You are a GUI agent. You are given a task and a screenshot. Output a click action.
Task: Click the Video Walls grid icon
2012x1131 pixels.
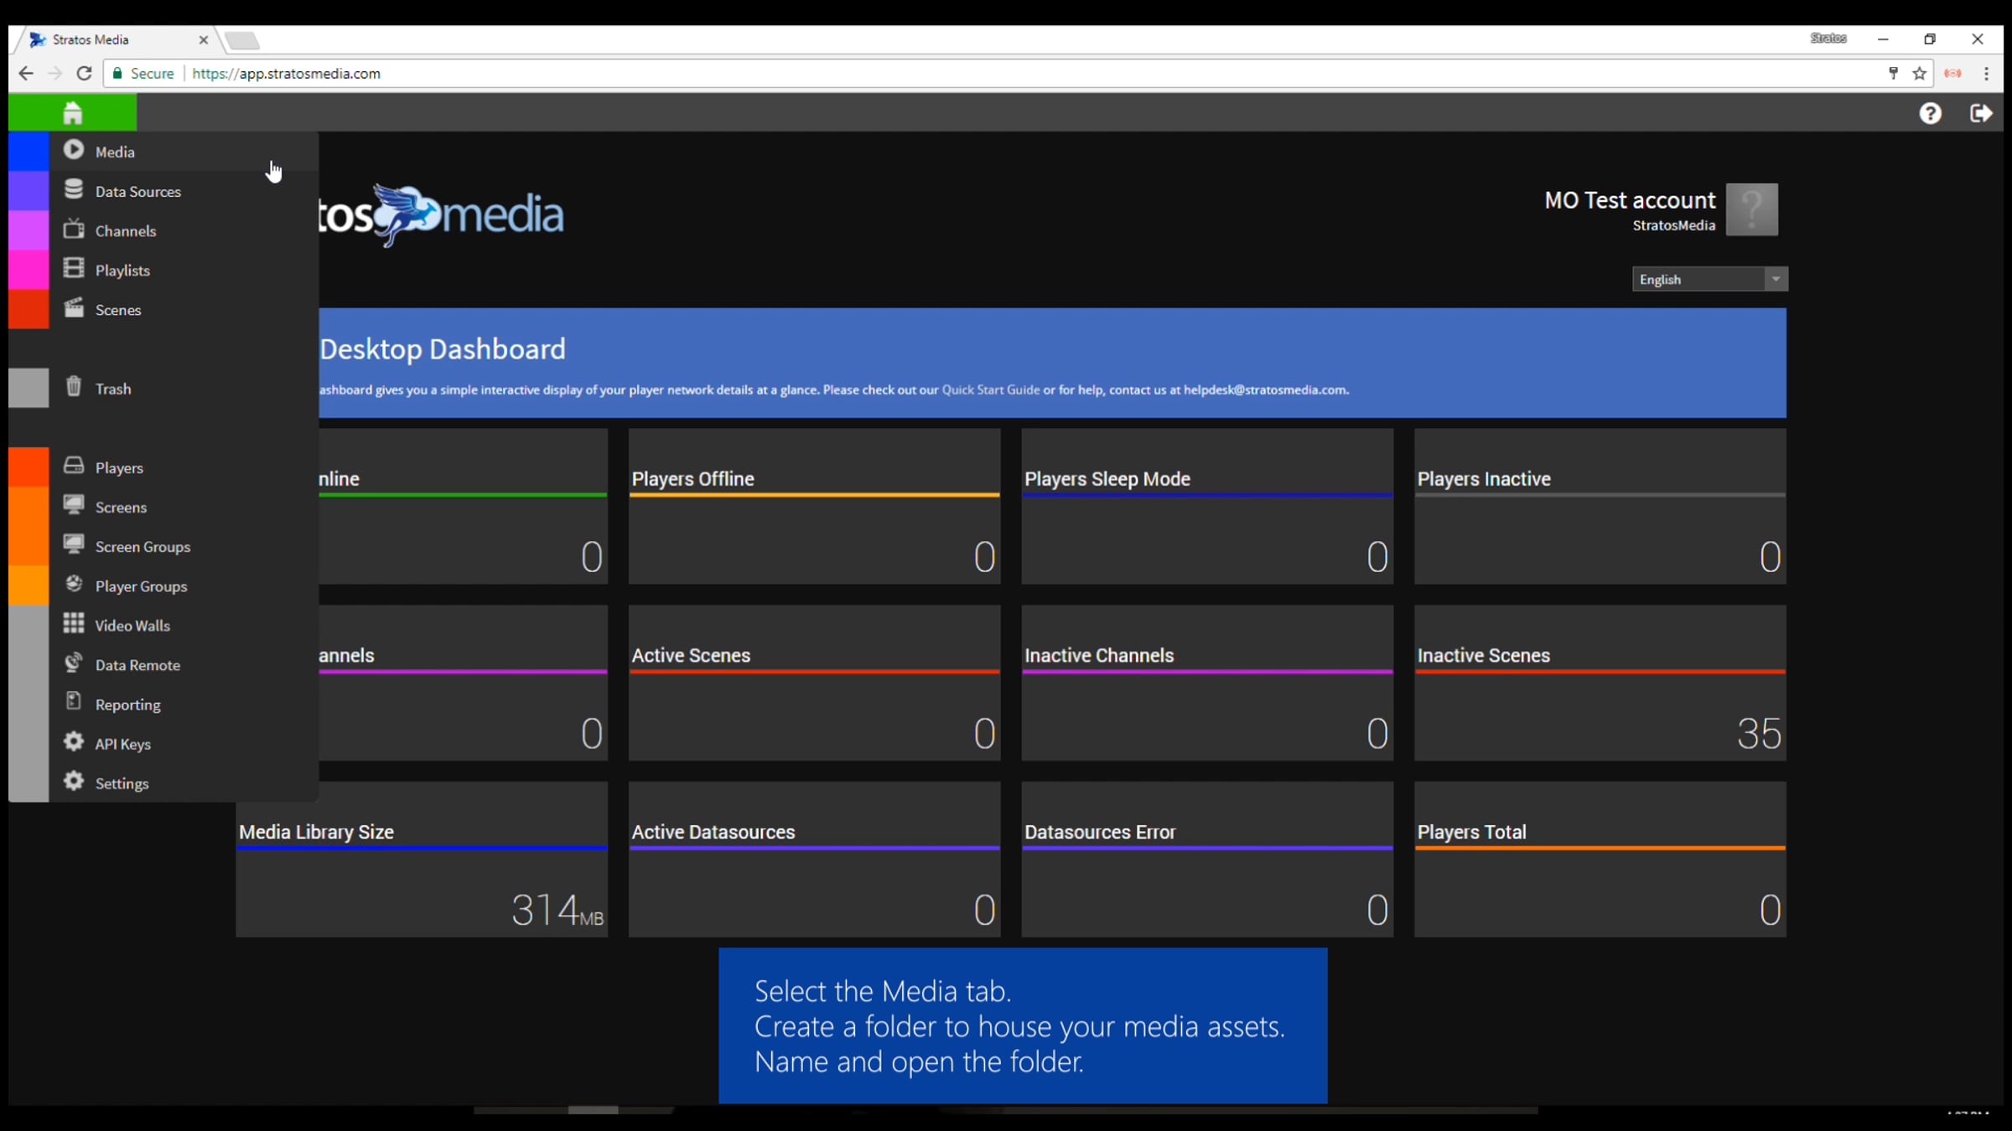pyautogui.click(x=74, y=623)
